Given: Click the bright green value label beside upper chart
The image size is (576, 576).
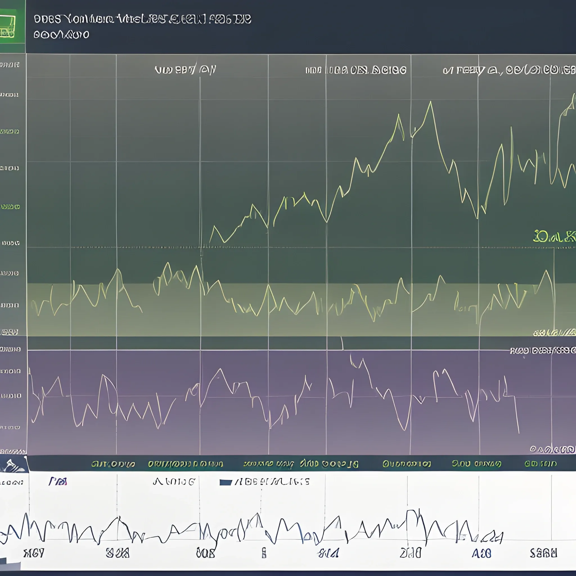Looking at the screenshot, I should pyautogui.click(x=554, y=236).
